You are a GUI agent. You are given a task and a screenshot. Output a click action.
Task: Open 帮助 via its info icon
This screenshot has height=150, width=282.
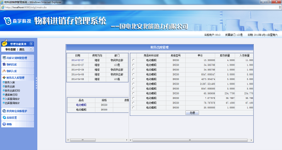[4, 124]
